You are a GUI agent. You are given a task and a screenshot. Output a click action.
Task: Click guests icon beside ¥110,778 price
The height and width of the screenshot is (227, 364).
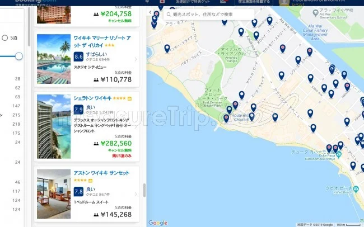pos(96,80)
